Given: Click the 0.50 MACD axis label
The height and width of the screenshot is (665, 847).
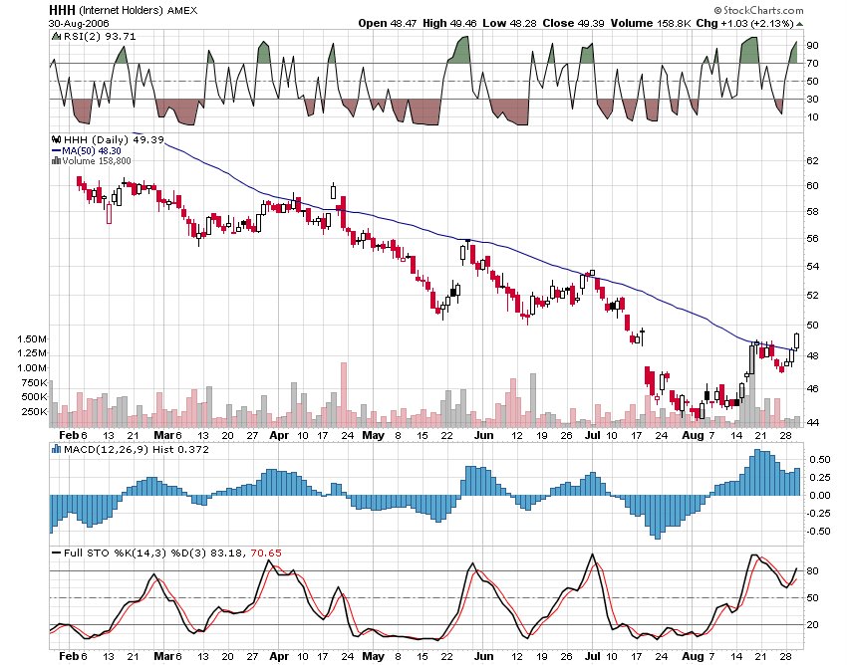Looking at the screenshot, I should 819,459.
